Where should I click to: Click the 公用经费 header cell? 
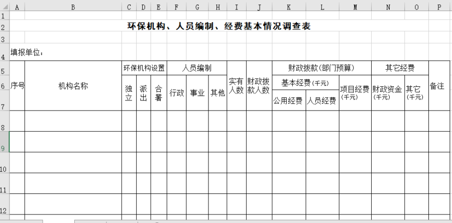point(289,100)
